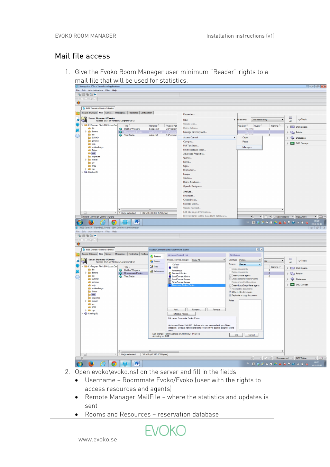Select Domino1/Evoko in the access control list
This screenshot has width=330, height=467.
[179, 273]
